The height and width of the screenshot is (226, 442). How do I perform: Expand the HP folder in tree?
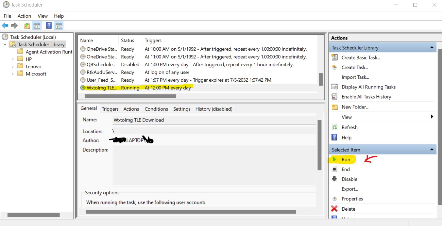point(13,59)
